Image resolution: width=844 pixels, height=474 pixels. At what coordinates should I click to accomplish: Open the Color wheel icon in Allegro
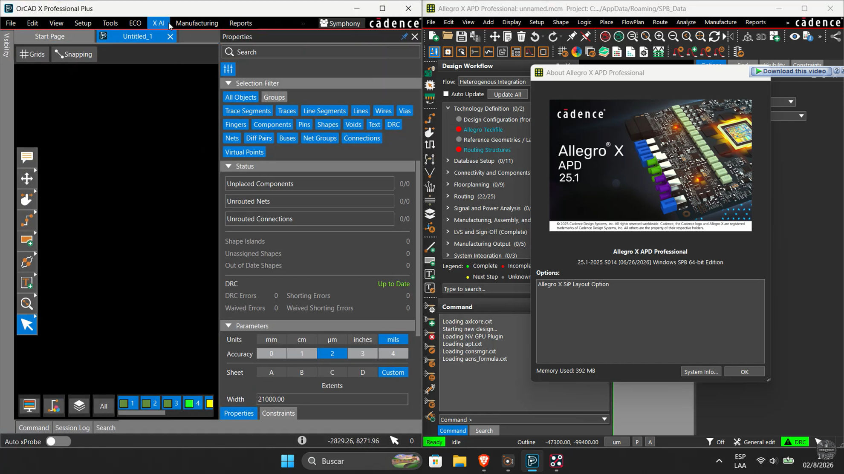pos(576,52)
